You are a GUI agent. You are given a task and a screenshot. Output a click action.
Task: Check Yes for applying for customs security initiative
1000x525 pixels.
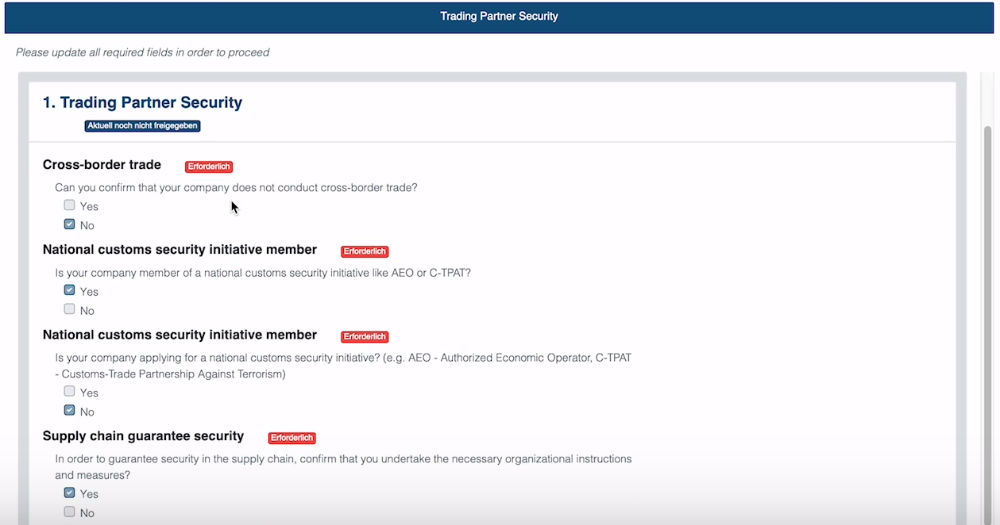coord(69,392)
